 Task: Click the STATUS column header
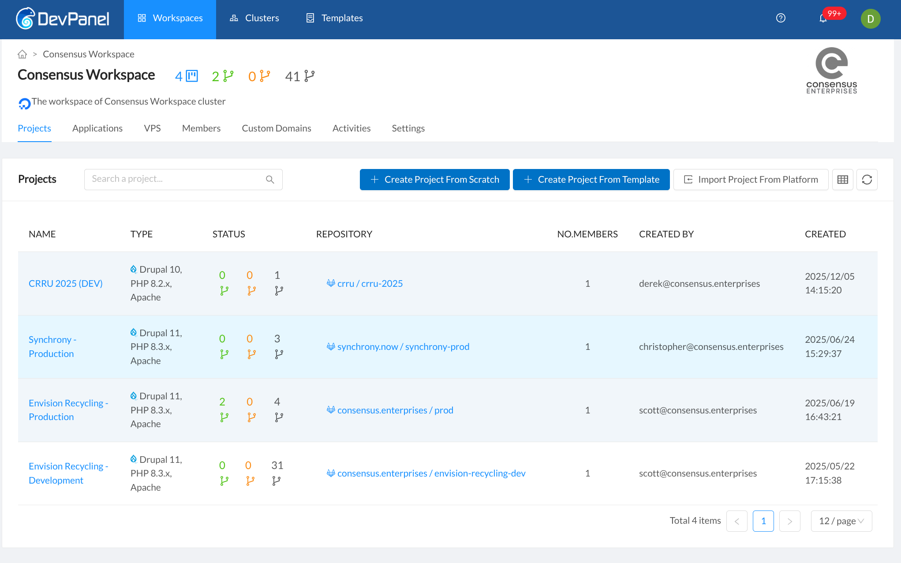[x=229, y=234]
